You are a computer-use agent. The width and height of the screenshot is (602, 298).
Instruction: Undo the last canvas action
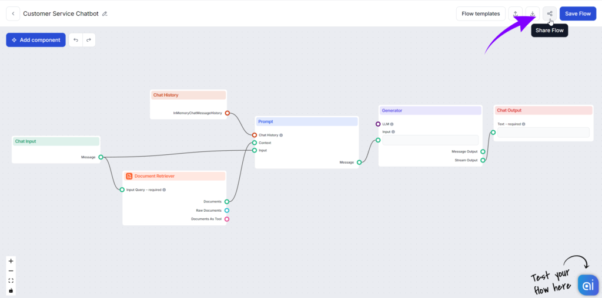[76, 40]
